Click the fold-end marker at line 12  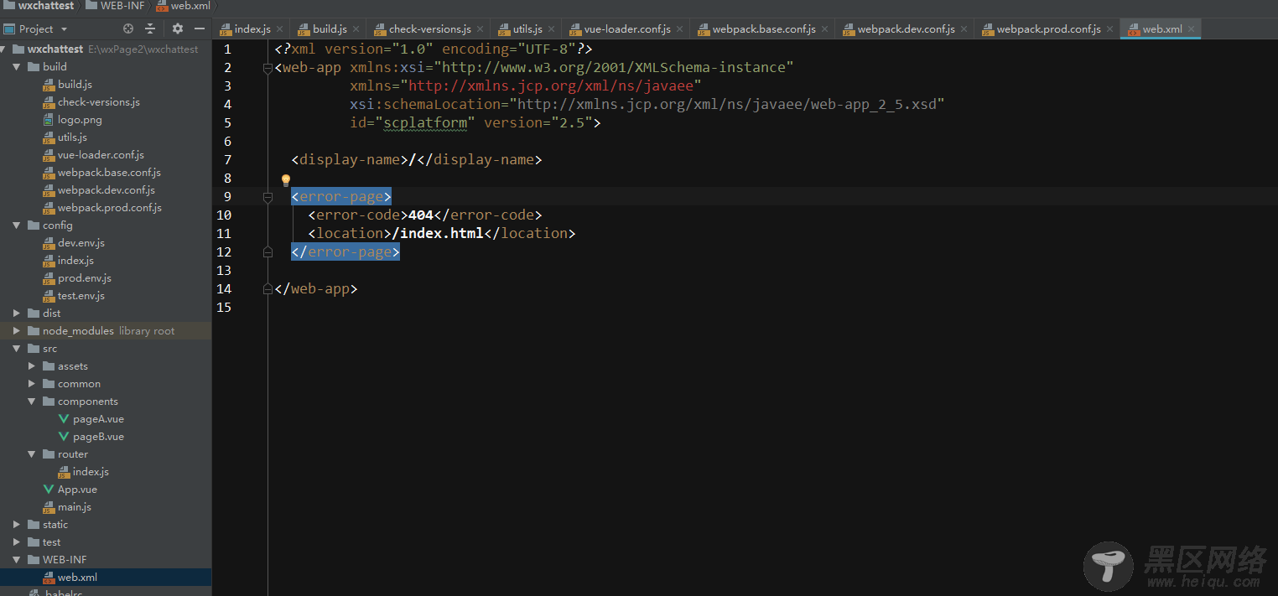click(x=268, y=252)
